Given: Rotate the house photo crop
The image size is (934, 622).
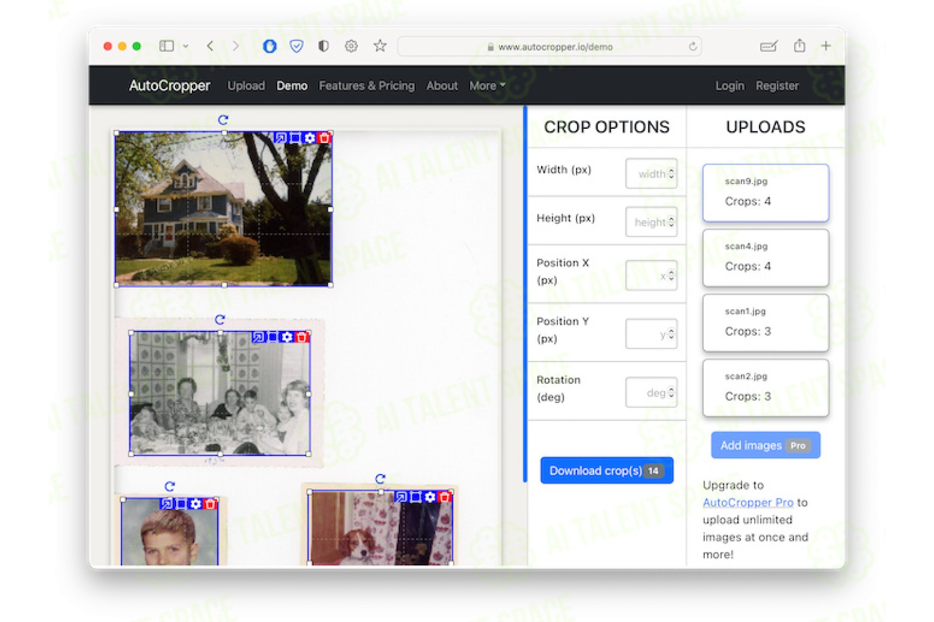Looking at the screenshot, I should [x=223, y=119].
